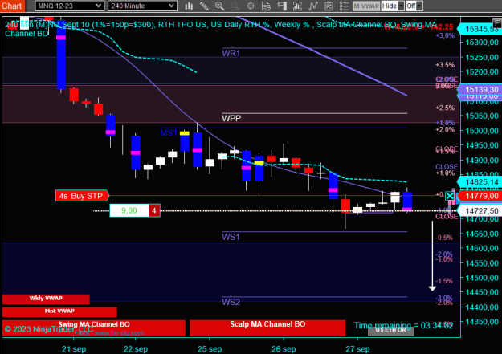
Task: Select the Chart tab
Action: point(12,6)
